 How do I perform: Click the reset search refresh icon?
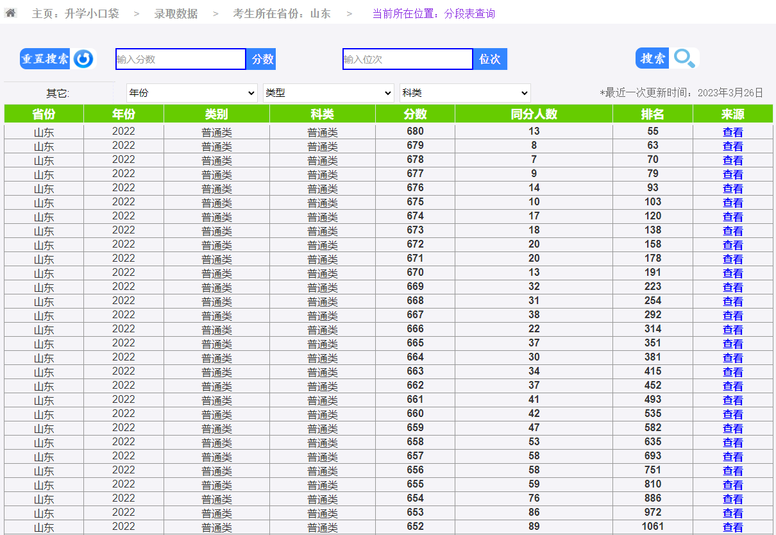tap(83, 59)
